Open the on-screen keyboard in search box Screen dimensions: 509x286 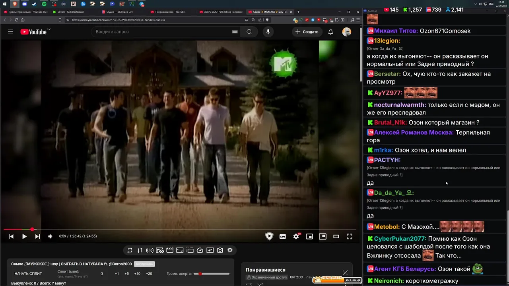click(235, 32)
